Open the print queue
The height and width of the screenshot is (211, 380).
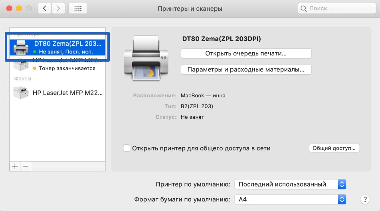point(246,53)
